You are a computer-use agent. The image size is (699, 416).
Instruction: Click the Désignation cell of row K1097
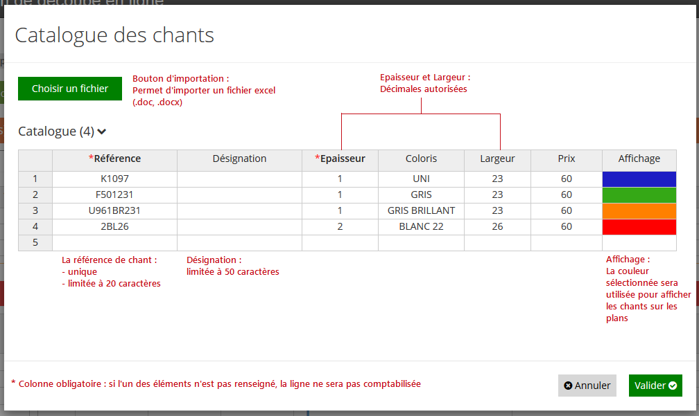pos(239,179)
